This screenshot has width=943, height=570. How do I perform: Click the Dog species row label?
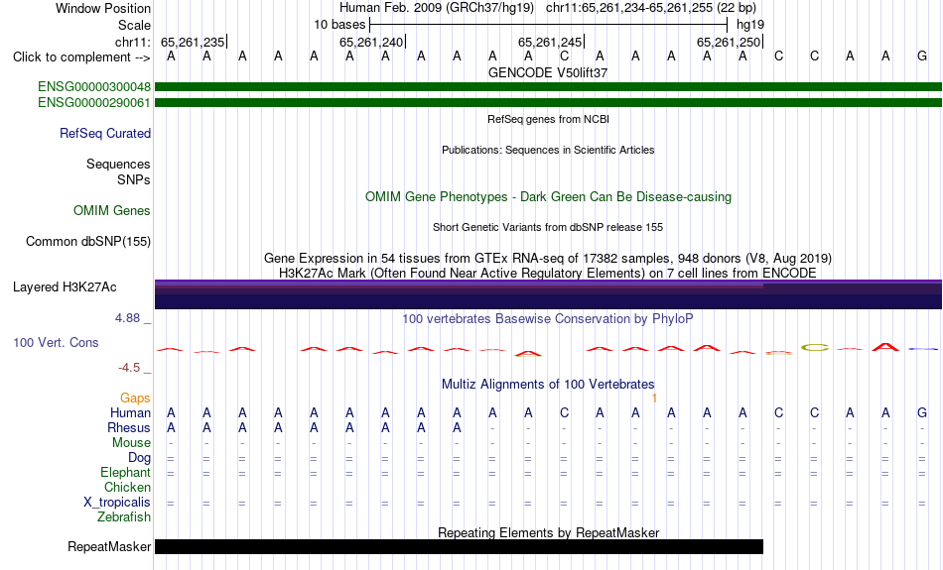[139, 458]
